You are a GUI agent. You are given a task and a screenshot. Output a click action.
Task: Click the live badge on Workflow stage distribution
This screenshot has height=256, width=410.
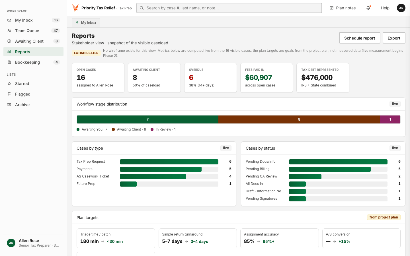click(395, 104)
